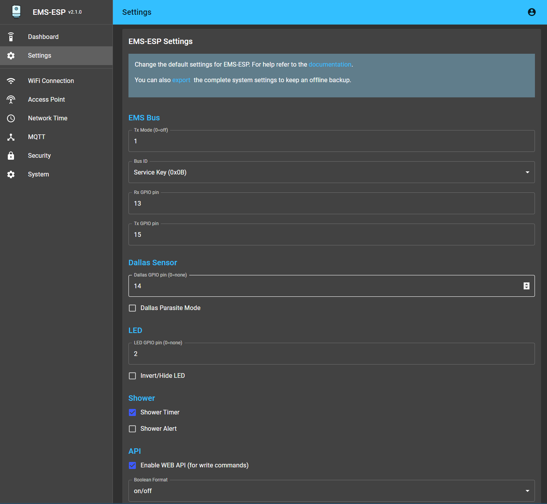This screenshot has height=504, width=547.
Task: Click the export settings link
Action: pyautogui.click(x=181, y=80)
